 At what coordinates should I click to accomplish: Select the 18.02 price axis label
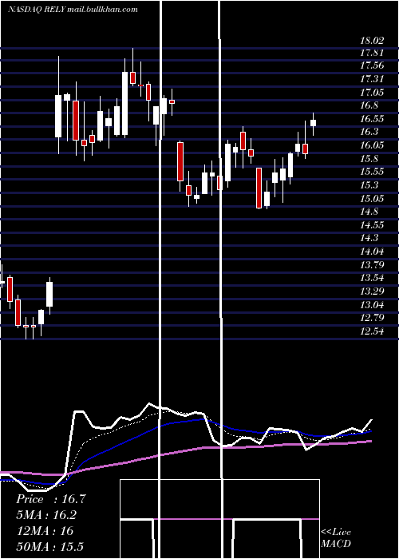(372, 40)
